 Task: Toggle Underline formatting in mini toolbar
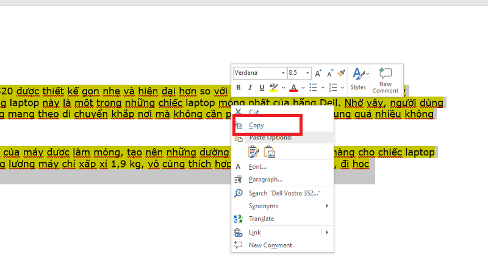tap(262, 88)
